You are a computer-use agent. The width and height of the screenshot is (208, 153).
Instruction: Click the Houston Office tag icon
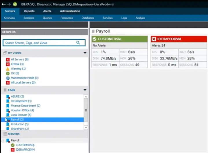(8, 110)
